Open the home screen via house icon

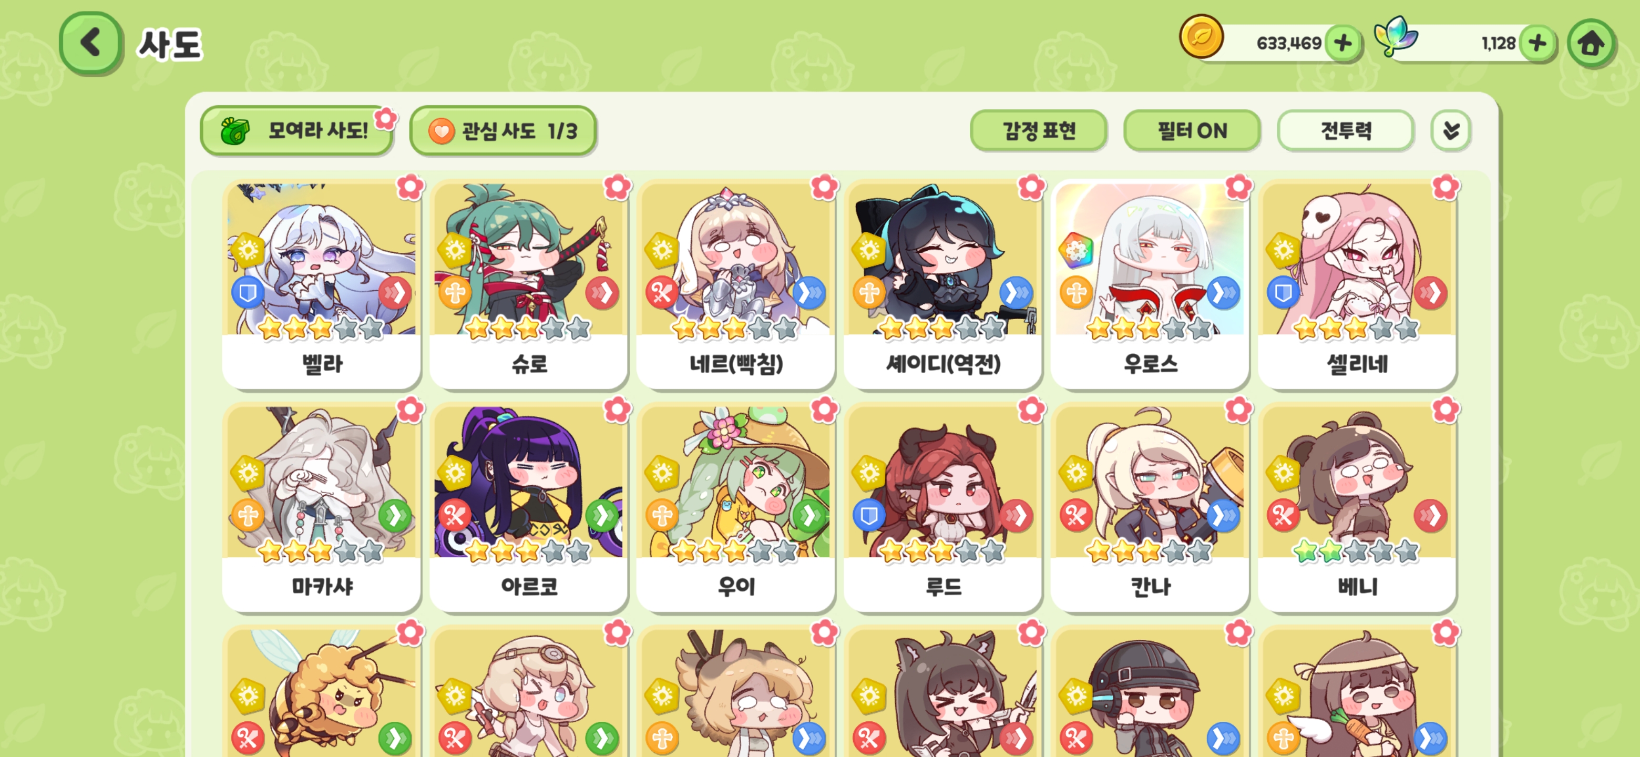click(x=1591, y=44)
